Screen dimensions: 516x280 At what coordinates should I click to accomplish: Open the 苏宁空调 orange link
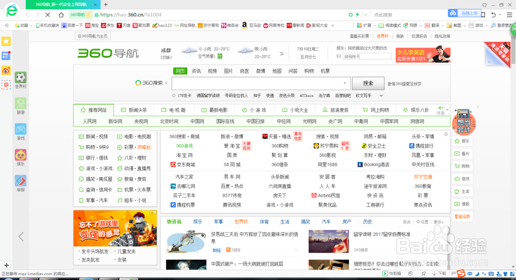pyautogui.click(x=423, y=177)
